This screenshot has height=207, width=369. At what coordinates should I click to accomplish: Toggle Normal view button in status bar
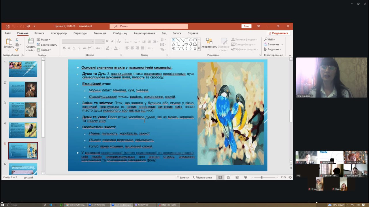pyautogui.click(x=220, y=177)
